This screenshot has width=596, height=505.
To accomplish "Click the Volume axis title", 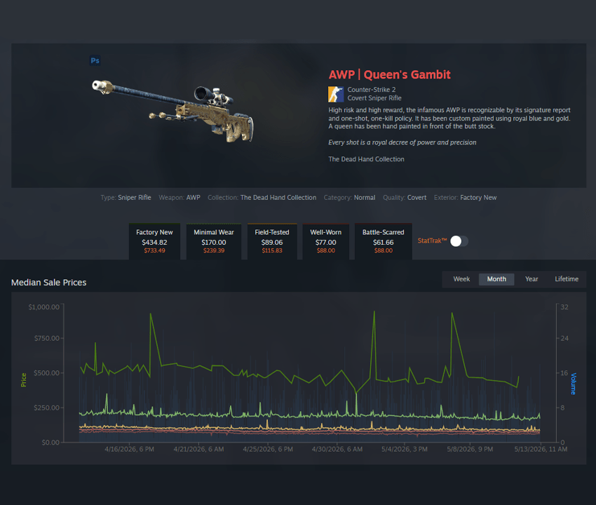I will pos(573,384).
